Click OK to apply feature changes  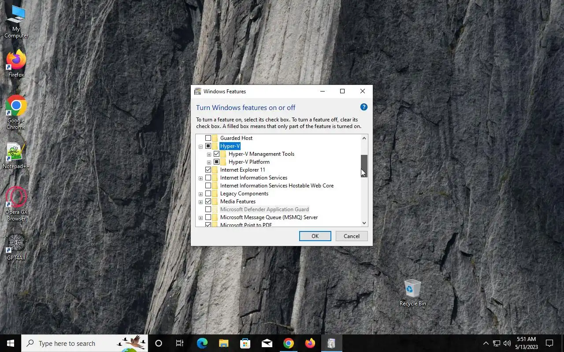(315, 236)
